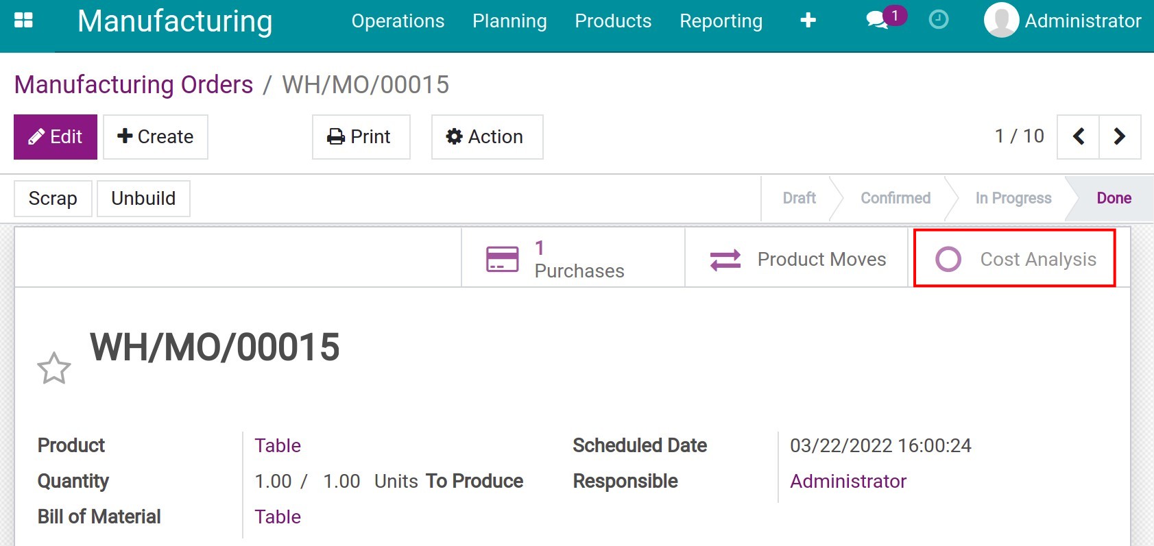This screenshot has height=546, width=1154.
Task: Toggle the favorite star for WH/MO/00015
Action: coord(53,368)
